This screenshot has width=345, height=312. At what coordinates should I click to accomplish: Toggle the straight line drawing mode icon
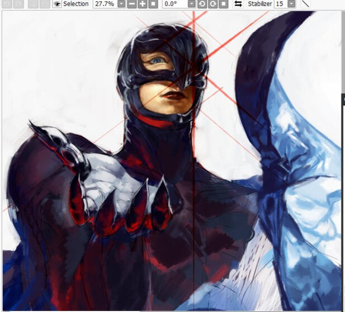click(305, 4)
